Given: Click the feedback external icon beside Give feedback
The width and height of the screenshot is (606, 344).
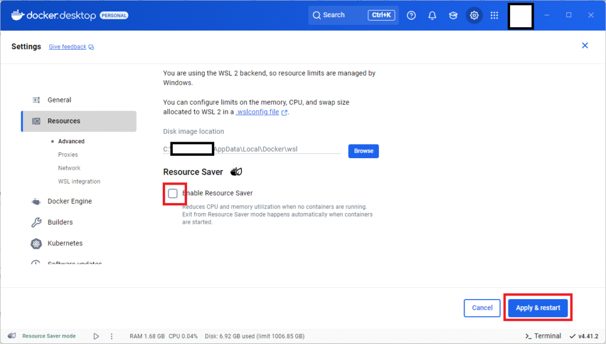Looking at the screenshot, I should (x=91, y=47).
